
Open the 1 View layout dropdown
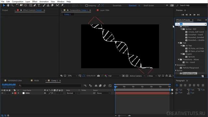[152, 76]
